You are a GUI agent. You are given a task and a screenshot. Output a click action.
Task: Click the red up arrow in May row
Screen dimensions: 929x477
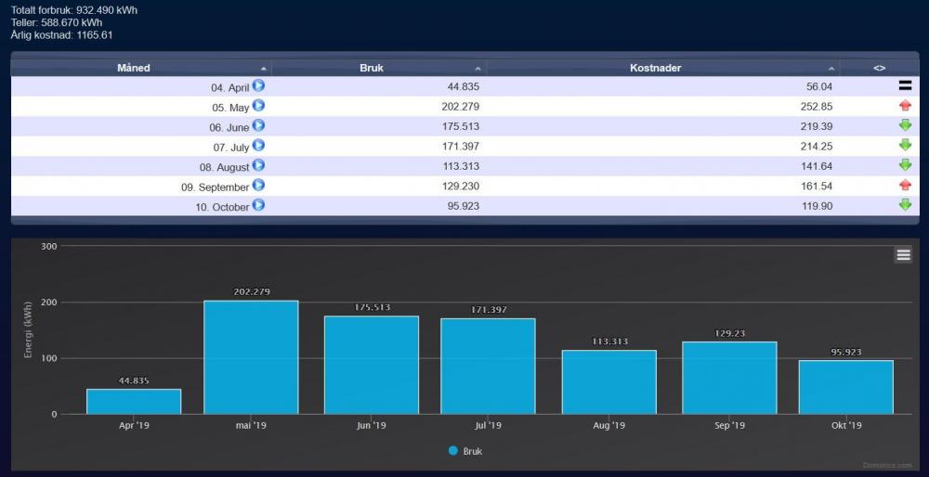905,106
